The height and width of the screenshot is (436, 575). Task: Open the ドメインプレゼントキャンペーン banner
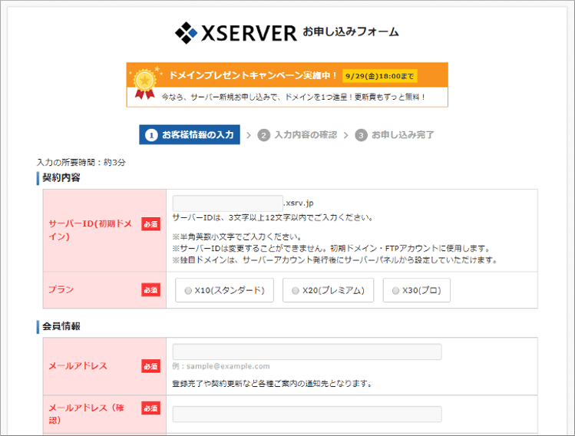287,84
